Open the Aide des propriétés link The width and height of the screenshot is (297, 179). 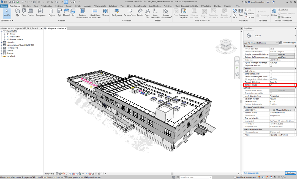[x=251, y=173]
